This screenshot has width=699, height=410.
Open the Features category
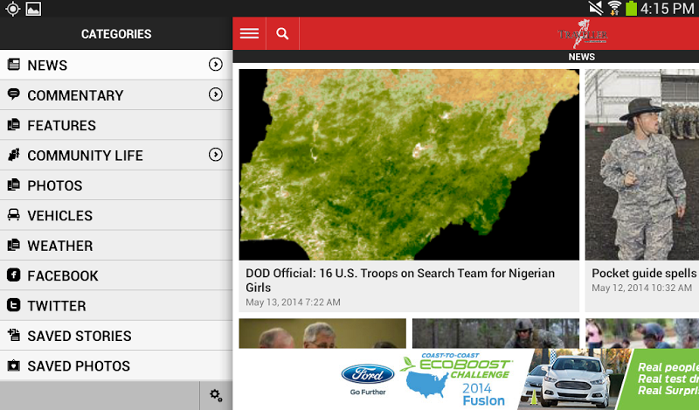61,125
